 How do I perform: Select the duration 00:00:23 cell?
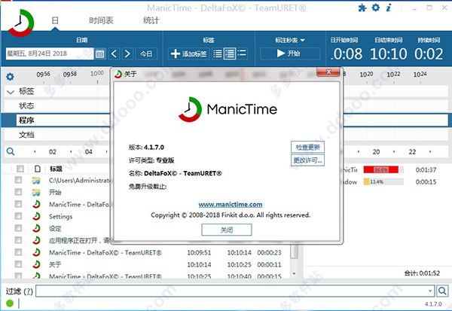point(269,252)
